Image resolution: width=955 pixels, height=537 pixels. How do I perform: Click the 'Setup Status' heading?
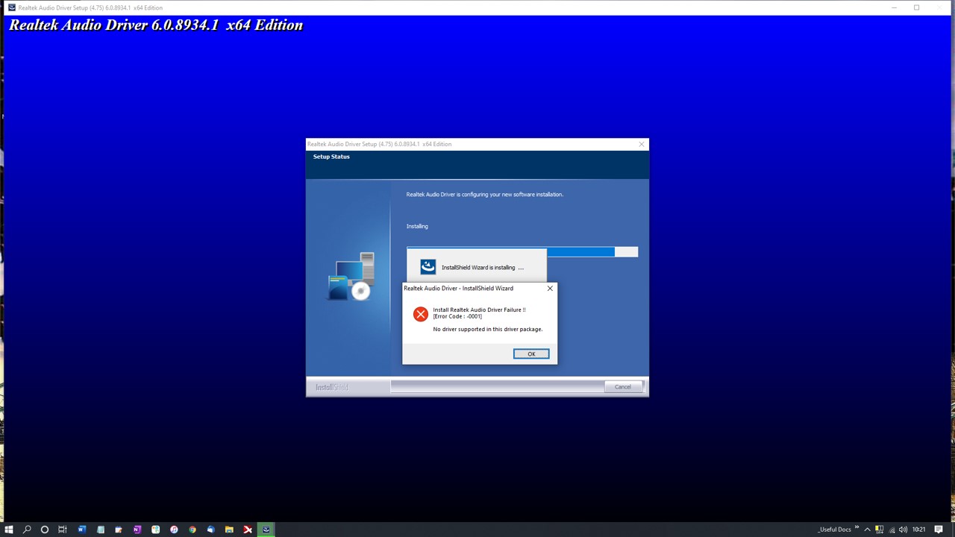(331, 157)
